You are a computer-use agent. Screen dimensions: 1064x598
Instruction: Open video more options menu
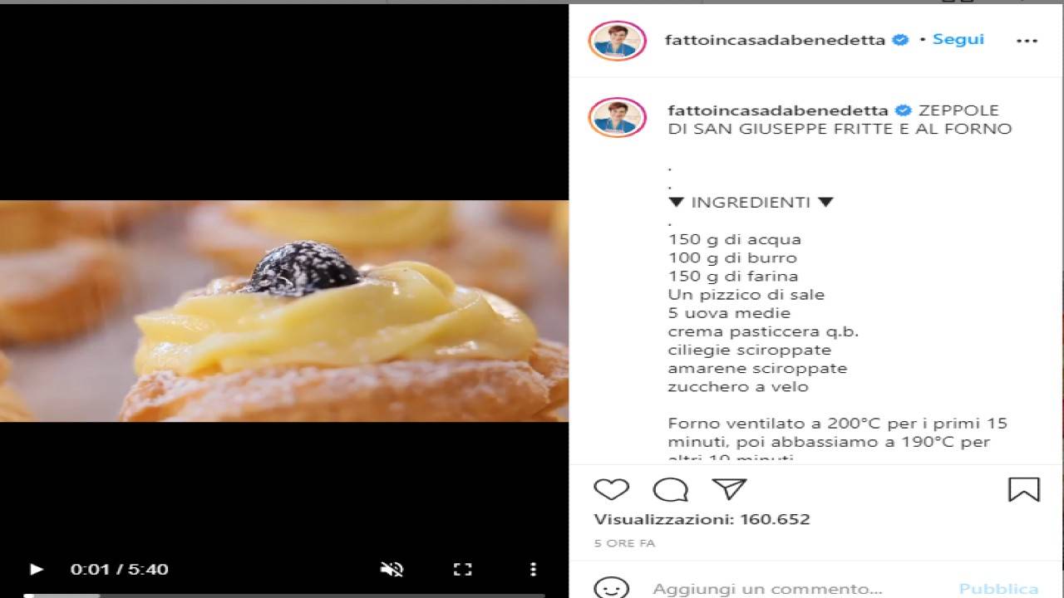(533, 569)
